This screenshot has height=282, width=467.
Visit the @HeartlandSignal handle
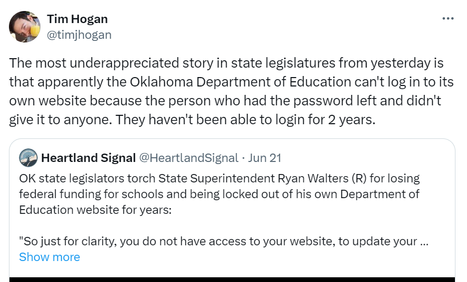tap(189, 158)
